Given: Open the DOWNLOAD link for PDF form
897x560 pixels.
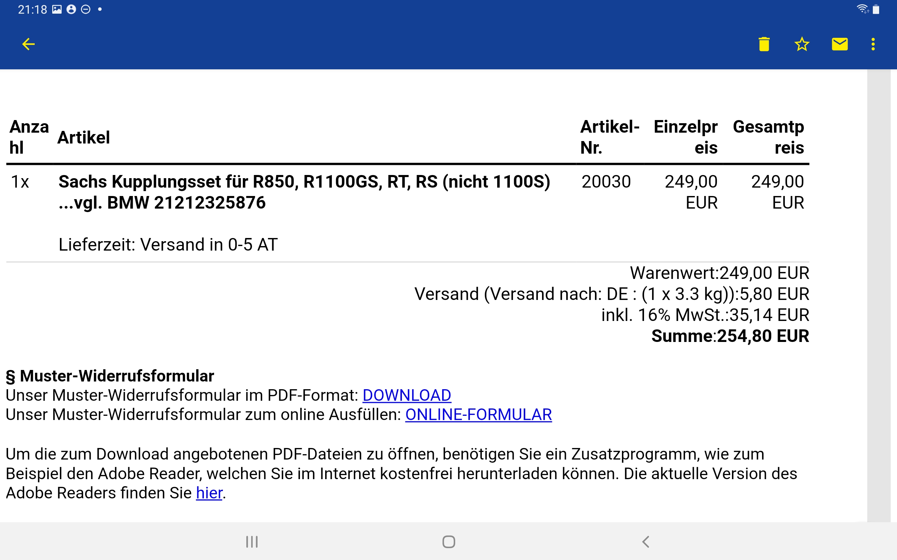Looking at the screenshot, I should pyautogui.click(x=406, y=395).
